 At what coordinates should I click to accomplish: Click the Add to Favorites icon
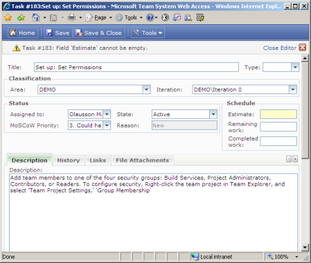click(21, 17)
